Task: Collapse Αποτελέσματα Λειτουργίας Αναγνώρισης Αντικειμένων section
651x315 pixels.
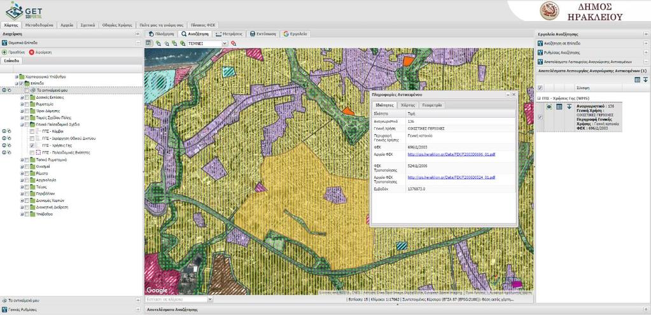Action: point(646,62)
